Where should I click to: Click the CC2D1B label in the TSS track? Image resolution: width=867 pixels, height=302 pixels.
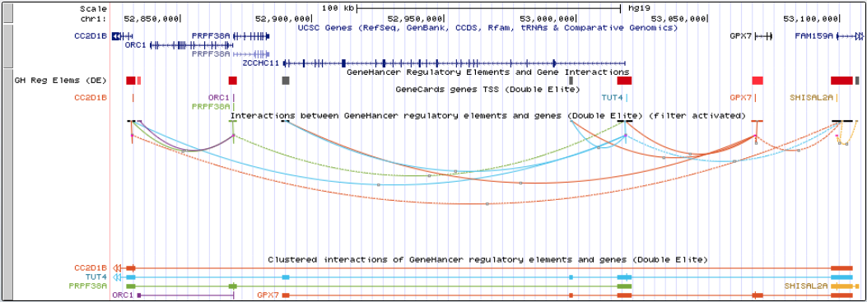click(x=91, y=98)
